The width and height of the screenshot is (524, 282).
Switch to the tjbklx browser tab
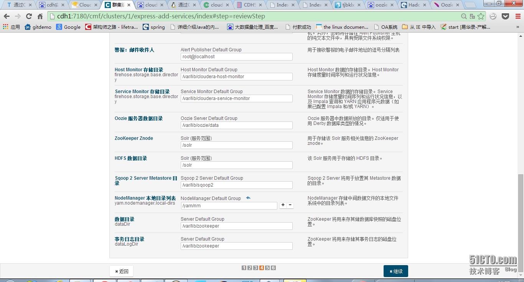(348, 5)
